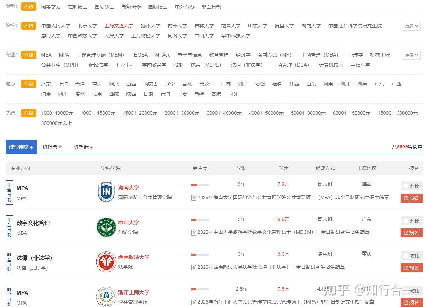Open 2026年西南政法大学 法律 brochure link

pos(271,267)
